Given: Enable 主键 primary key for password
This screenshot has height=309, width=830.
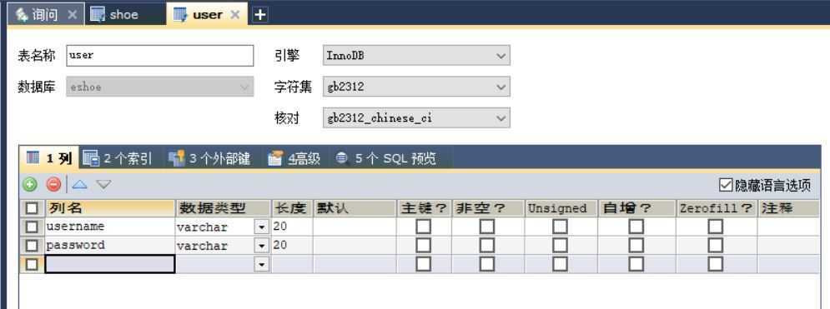Looking at the screenshot, I should click(x=424, y=246).
